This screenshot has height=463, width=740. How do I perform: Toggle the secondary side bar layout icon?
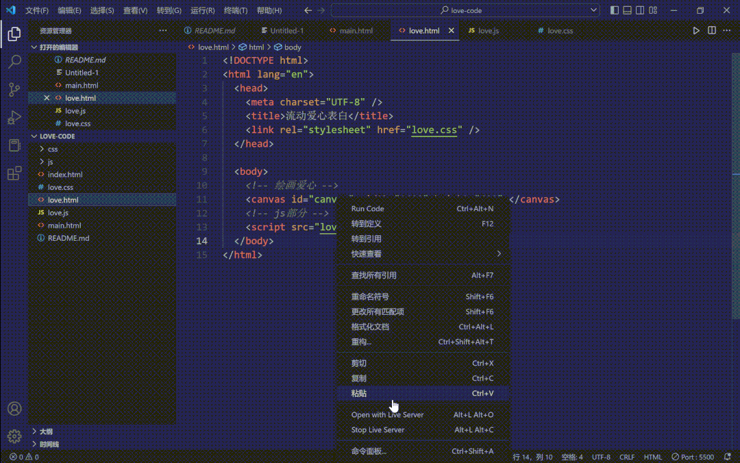(x=640, y=10)
